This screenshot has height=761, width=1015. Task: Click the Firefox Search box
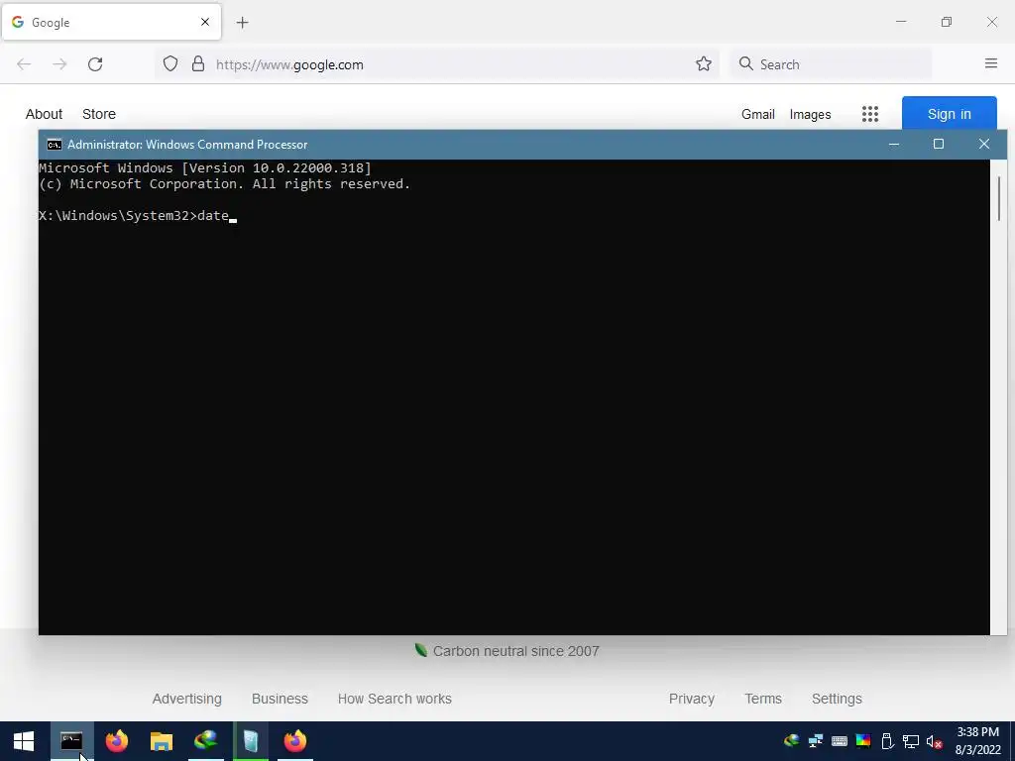click(832, 64)
